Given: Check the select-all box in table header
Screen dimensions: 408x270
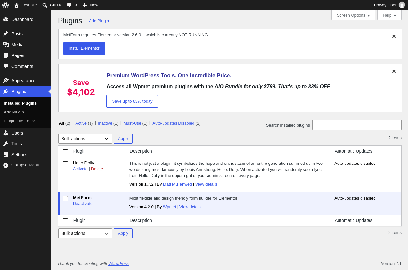Looking at the screenshot, I should click(65, 152).
